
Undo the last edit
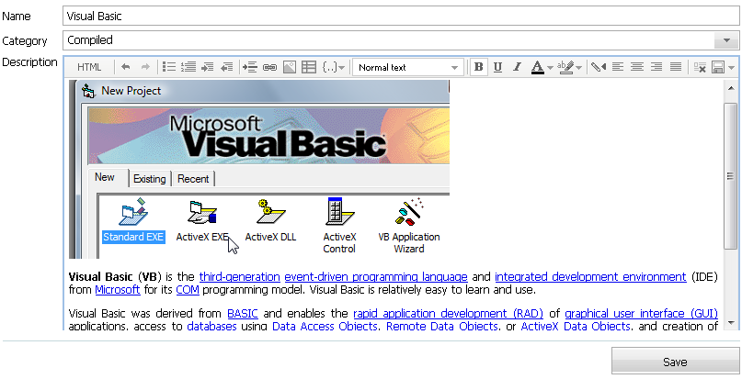coord(125,67)
